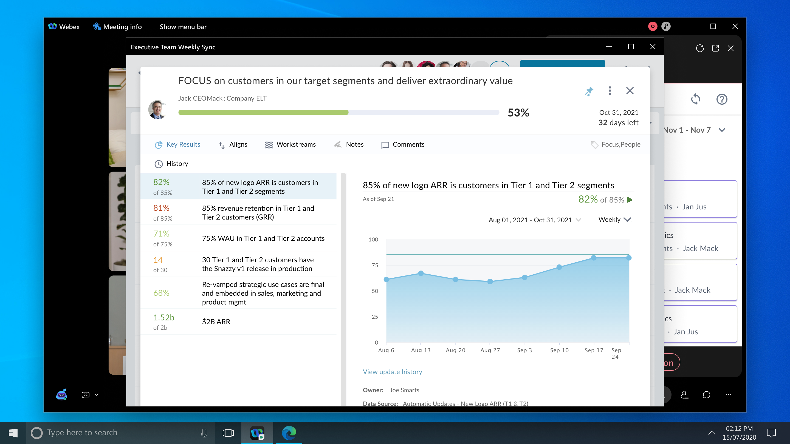Viewport: 790px width, 444px height.
Task: Click the Focus,People tag label
Action: click(x=621, y=145)
